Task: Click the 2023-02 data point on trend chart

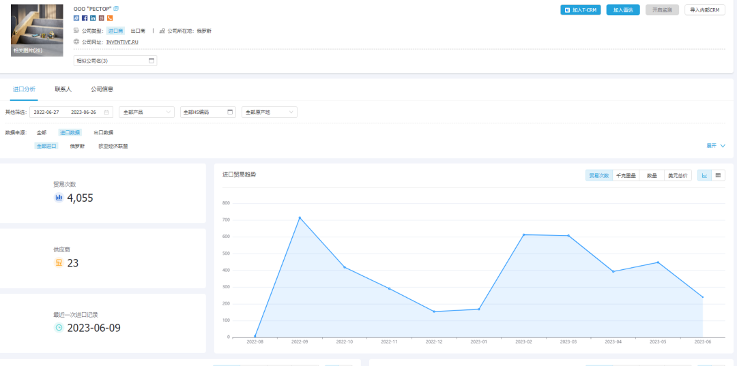Action: [523, 234]
